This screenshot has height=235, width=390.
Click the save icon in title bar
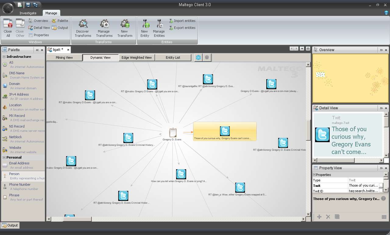pyautogui.click(x=28, y=5)
